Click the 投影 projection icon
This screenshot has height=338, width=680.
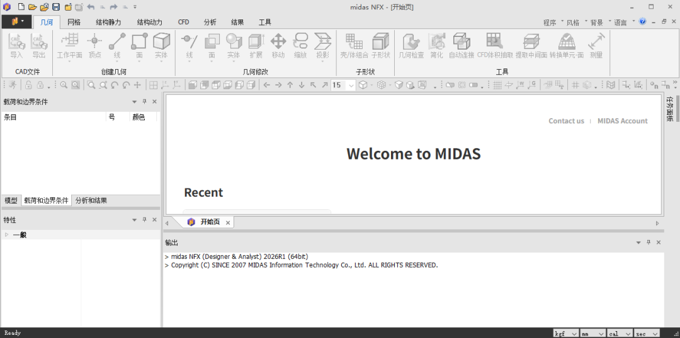click(x=322, y=46)
